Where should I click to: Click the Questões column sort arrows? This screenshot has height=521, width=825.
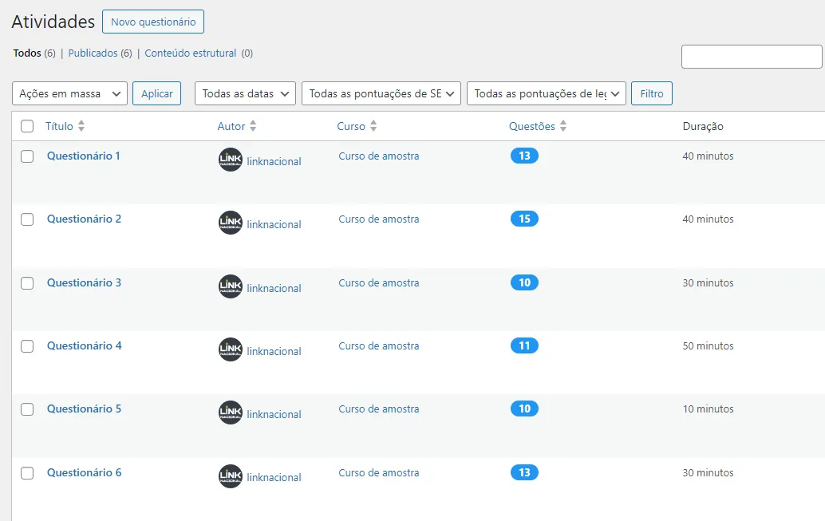pos(563,126)
